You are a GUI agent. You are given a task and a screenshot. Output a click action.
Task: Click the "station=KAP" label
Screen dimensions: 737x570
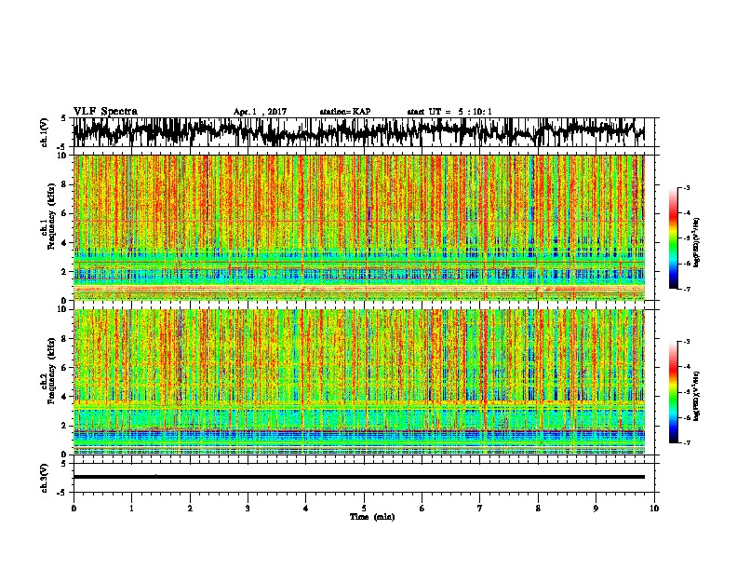[x=345, y=112]
